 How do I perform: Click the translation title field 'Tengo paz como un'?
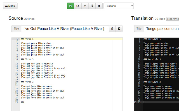click(162, 29)
